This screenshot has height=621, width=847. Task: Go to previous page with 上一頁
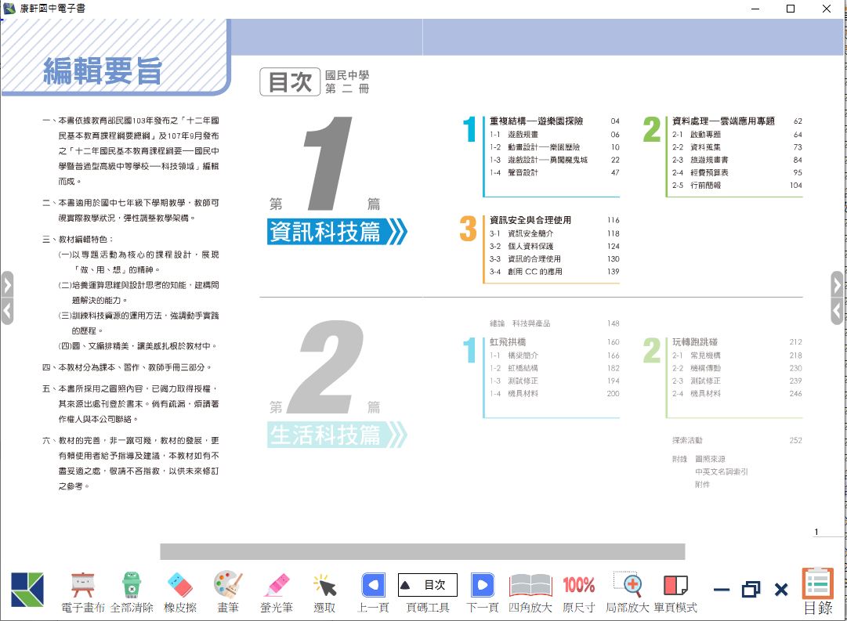[x=373, y=585]
